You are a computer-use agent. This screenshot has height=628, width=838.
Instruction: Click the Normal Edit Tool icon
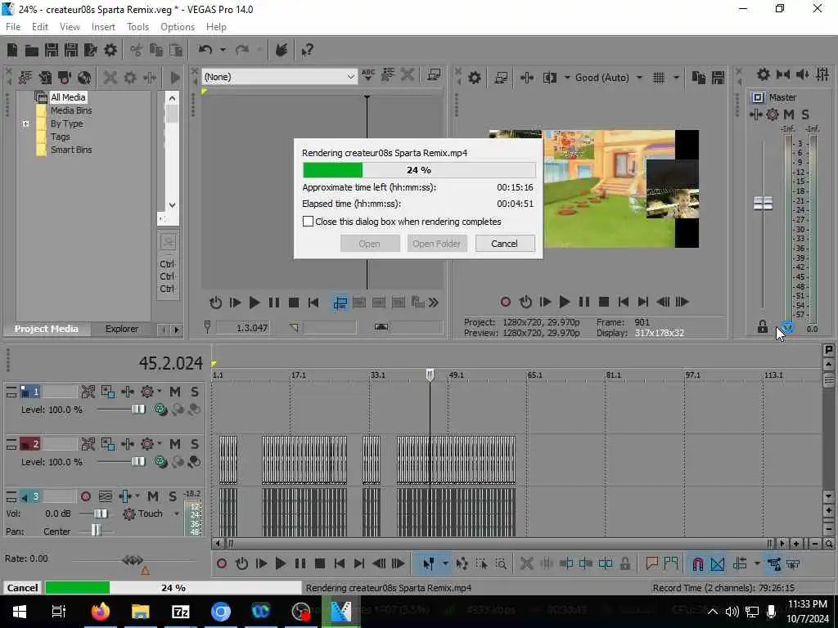(x=428, y=563)
